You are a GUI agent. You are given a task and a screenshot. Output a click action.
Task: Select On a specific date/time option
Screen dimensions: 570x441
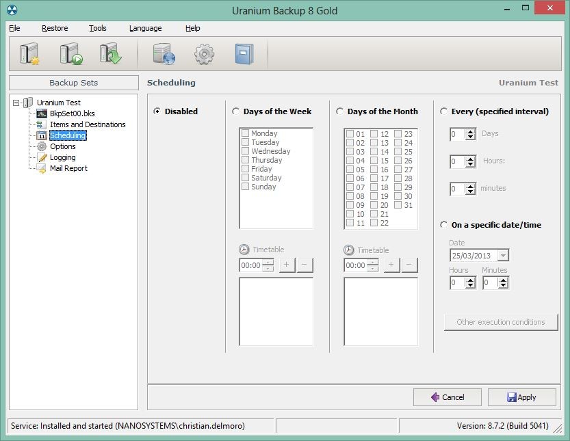[x=443, y=225]
